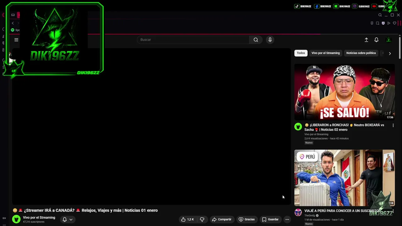Image resolution: width=402 pixels, height=226 pixels.
Task: Click the magnifier search button beside Buscar
Action: [x=256, y=40]
